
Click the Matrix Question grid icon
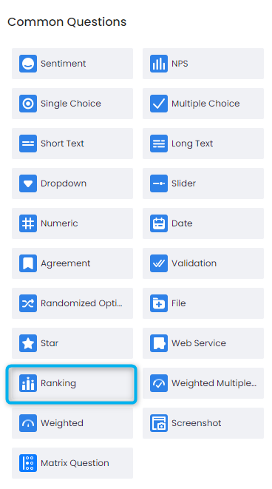[x=28, y=463]
